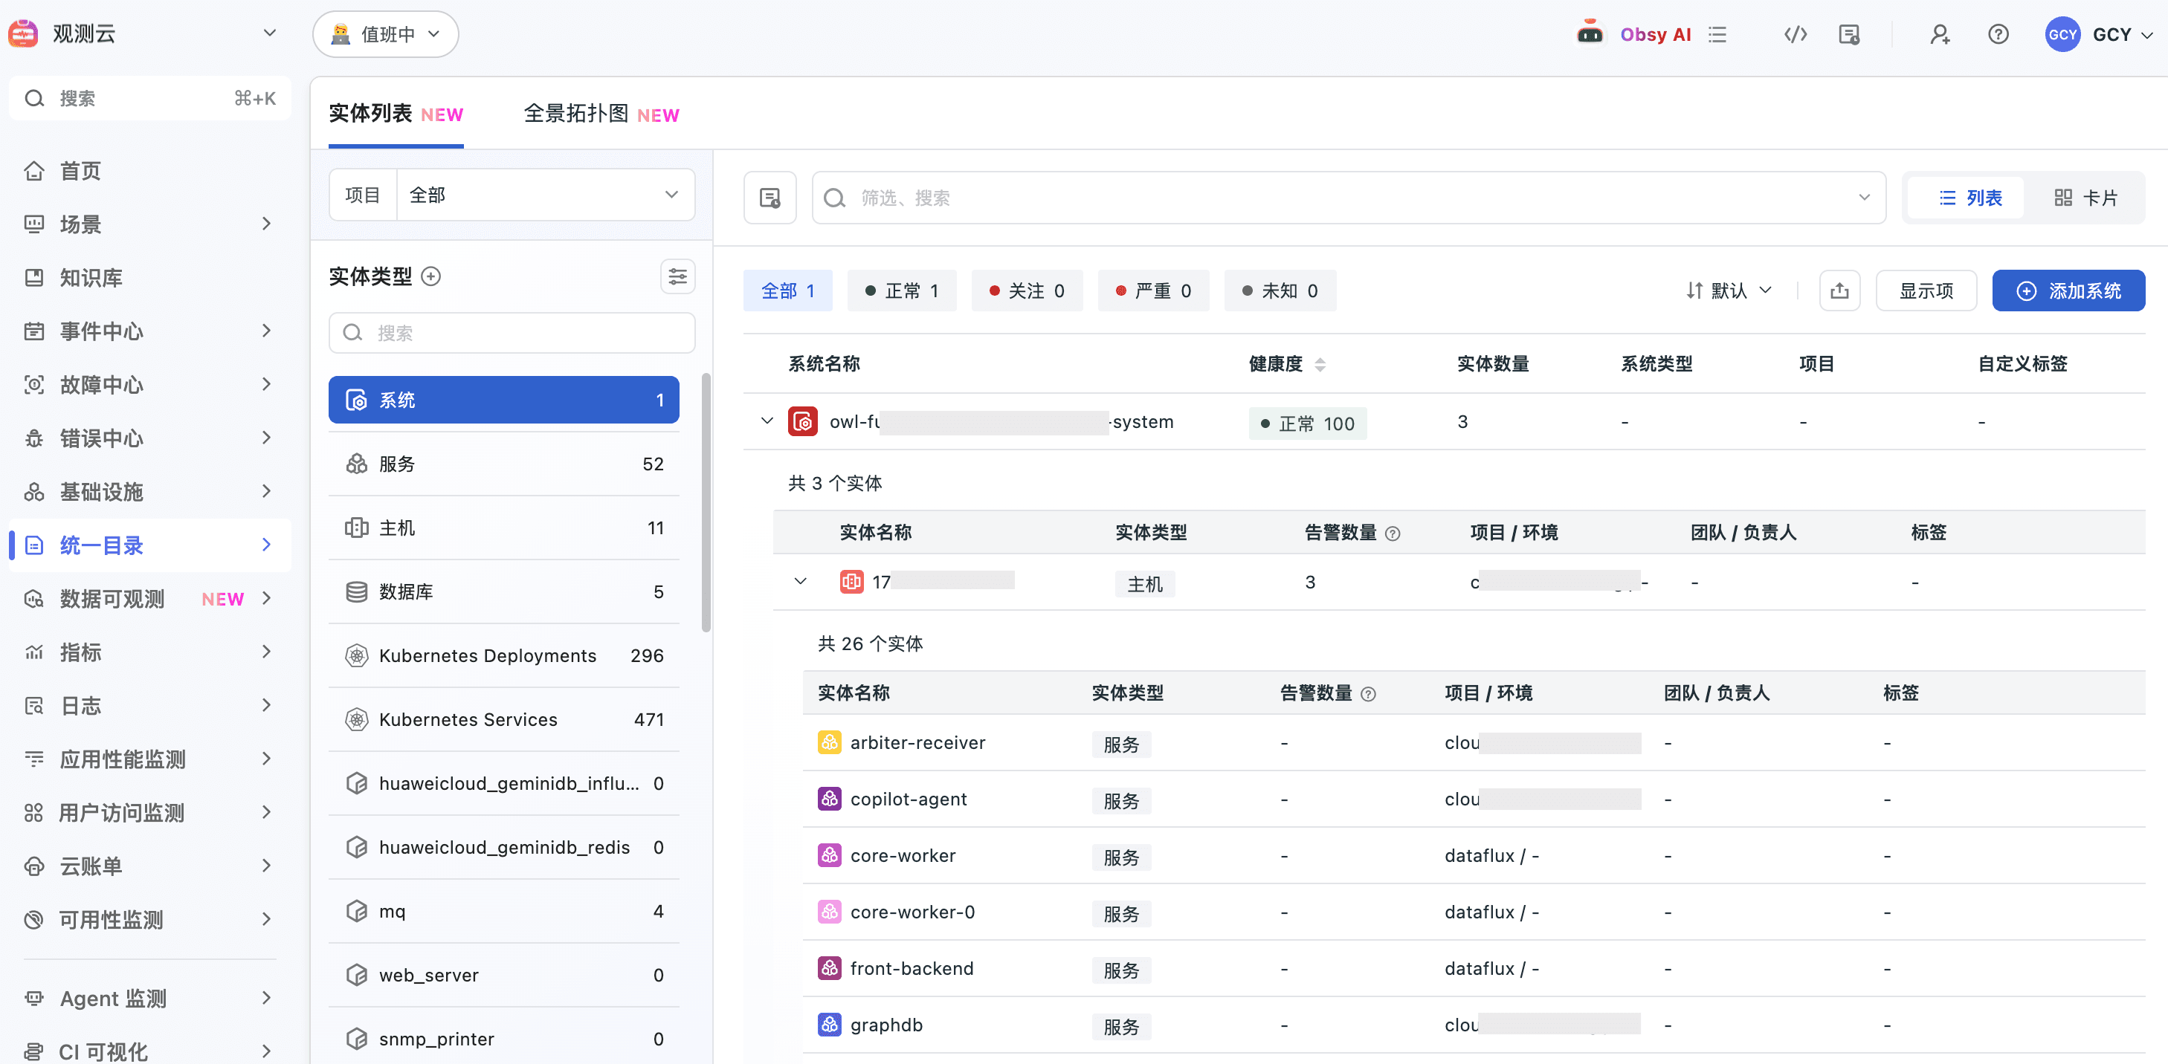2168x1064 pixels.
Task: Click the entity type 搜索 field
Action: pyautogui.click(x=512, y=333)
